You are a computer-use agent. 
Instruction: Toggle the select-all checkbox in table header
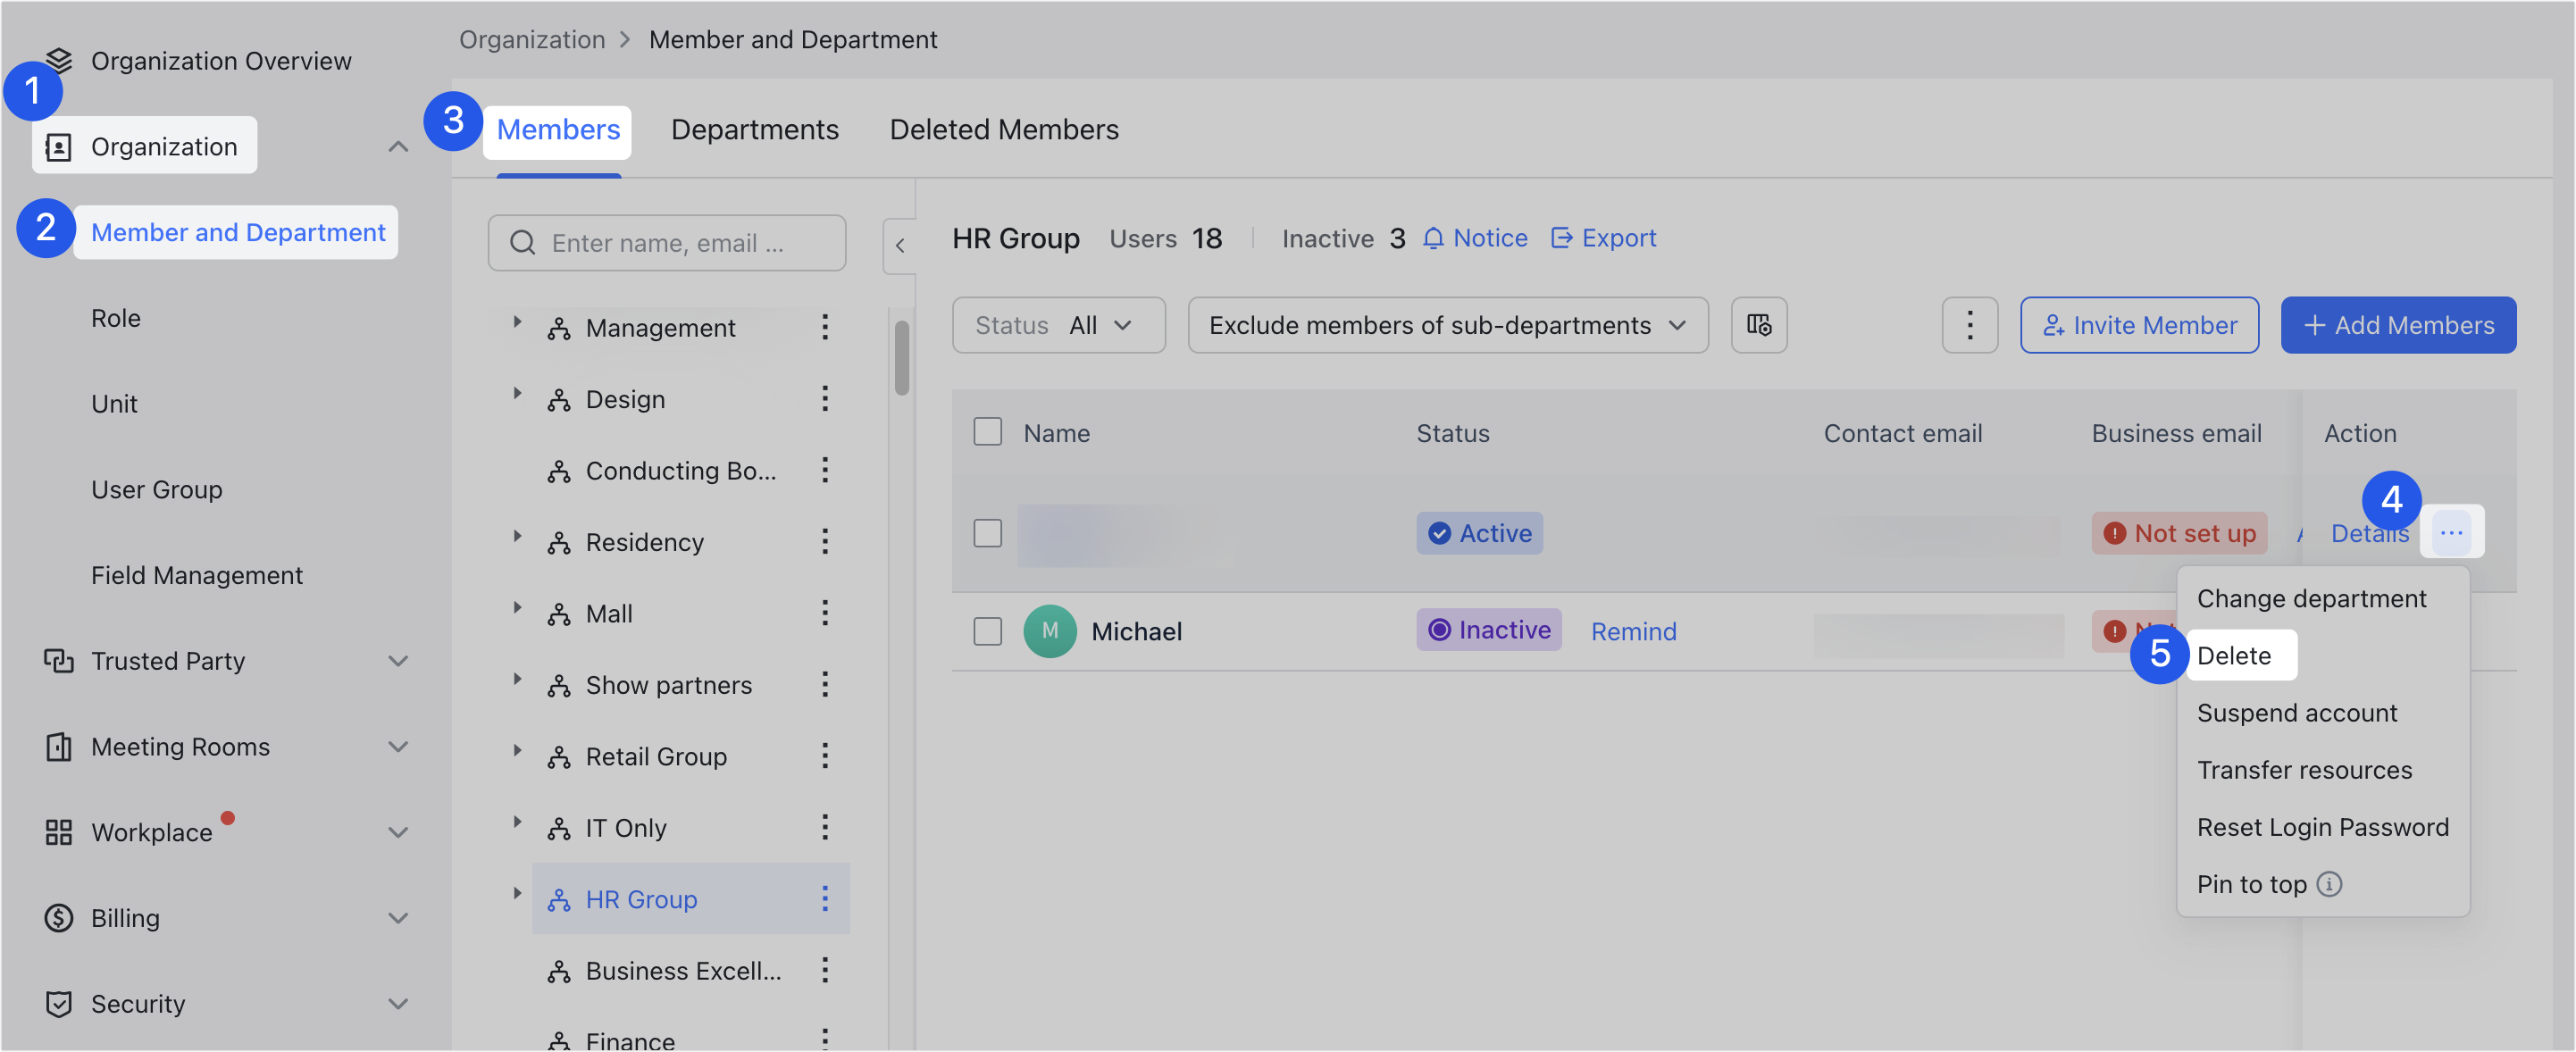[987, 431]
